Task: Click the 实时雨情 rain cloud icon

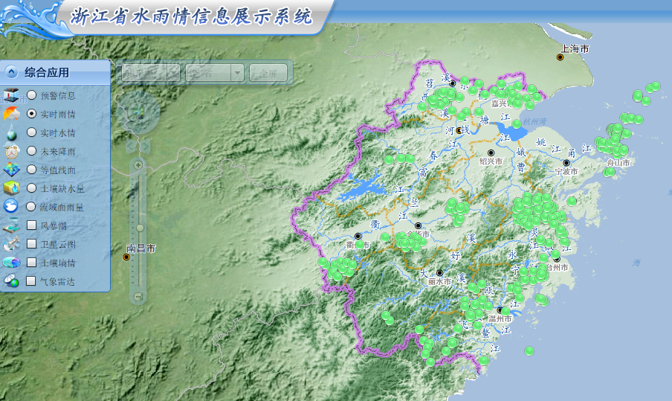Action: point(12,114)
